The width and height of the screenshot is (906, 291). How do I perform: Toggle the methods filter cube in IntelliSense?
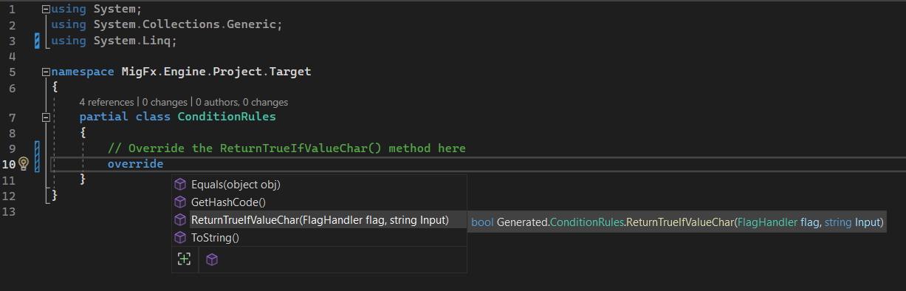(212, 259)
